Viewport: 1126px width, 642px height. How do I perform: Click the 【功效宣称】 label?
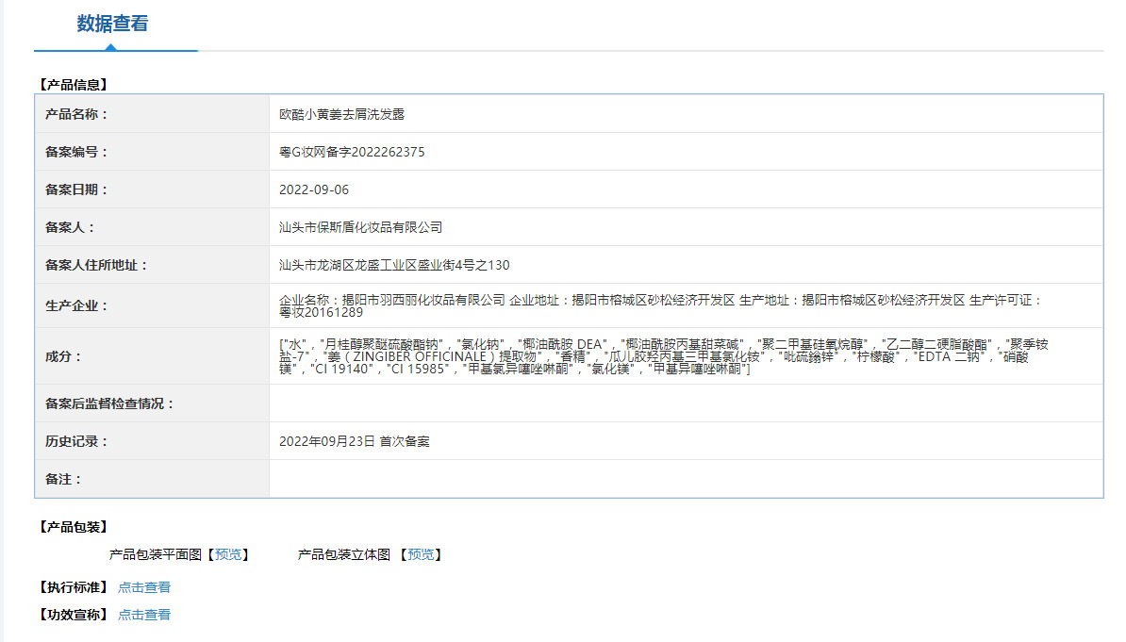point(74,615)
